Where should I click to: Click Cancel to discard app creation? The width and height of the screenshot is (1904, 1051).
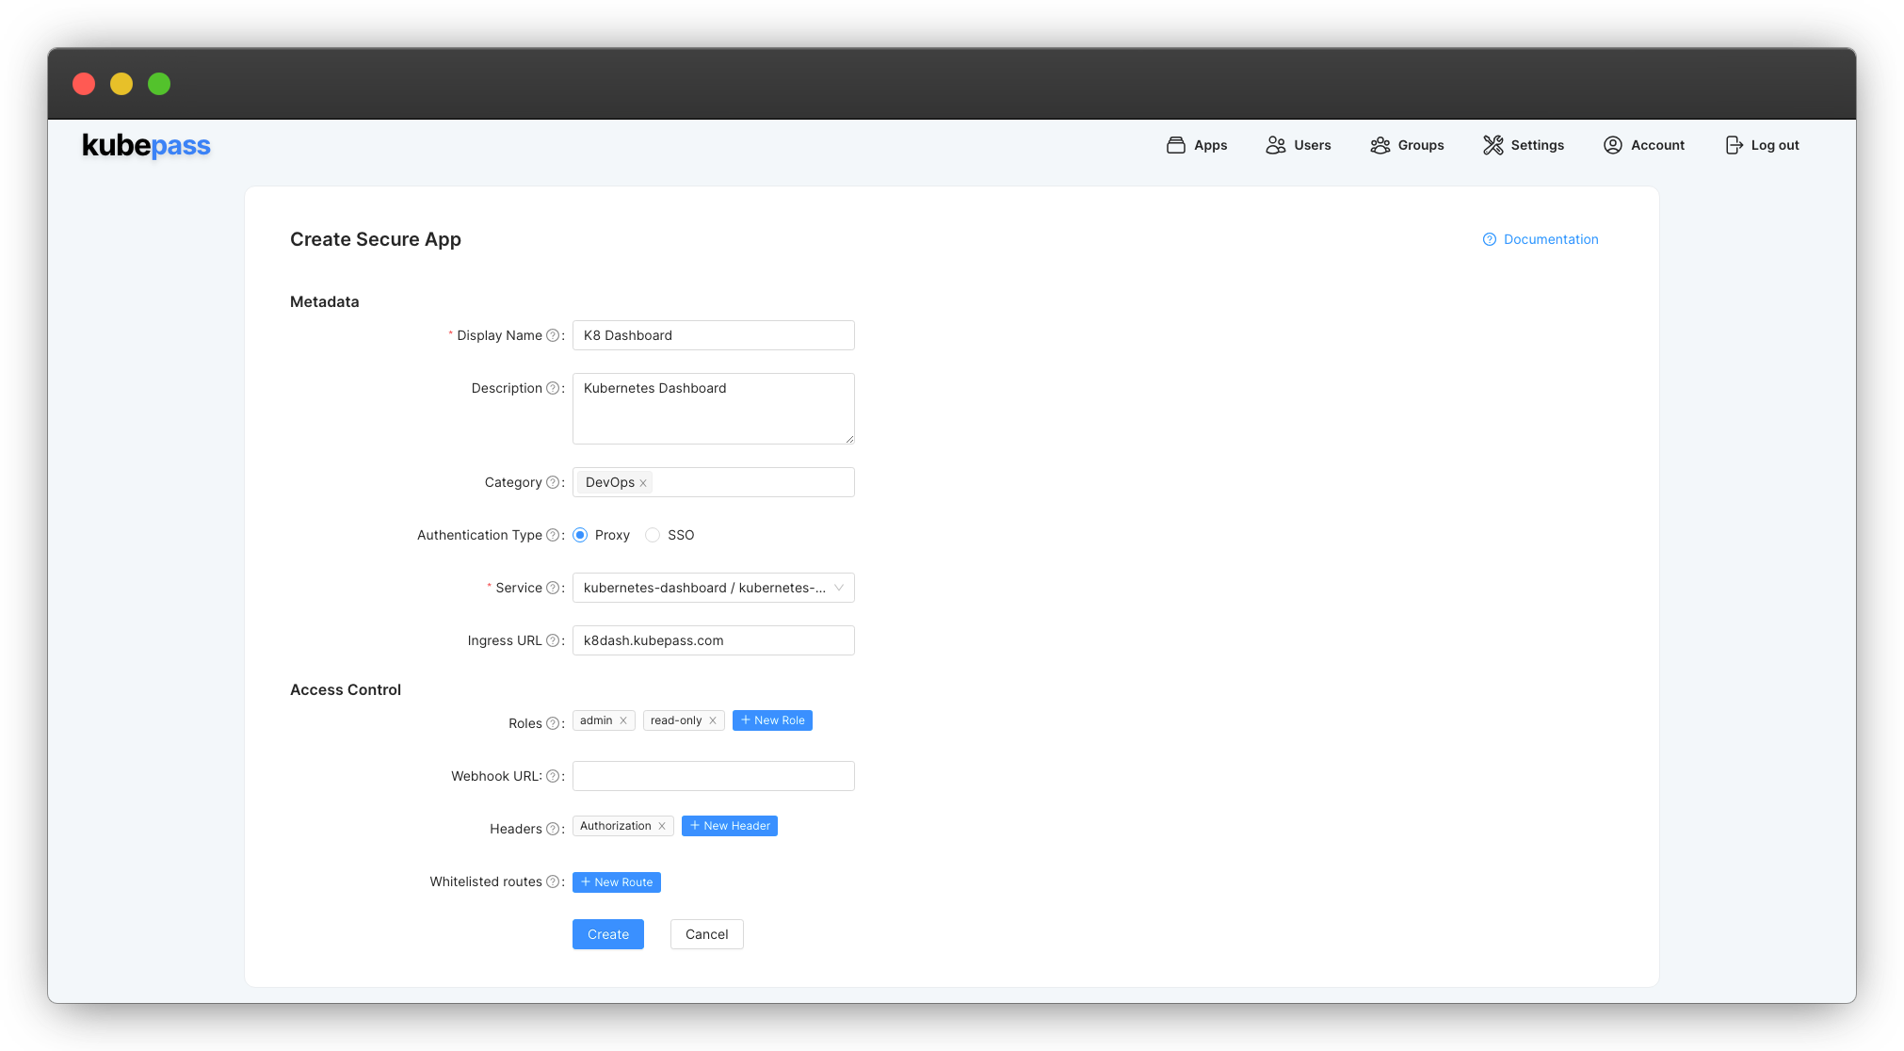[706, 934]
